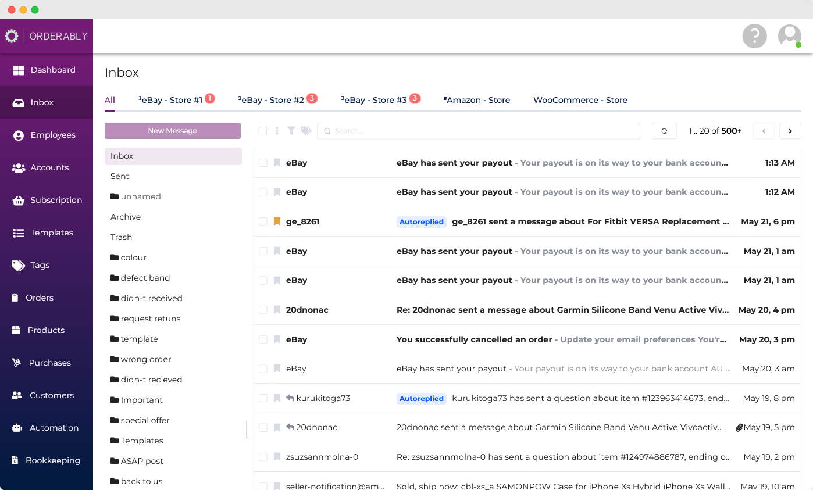This screenshot has height=490, width=813.
Task: Open the Purchases section
Action: coord(47,363)
